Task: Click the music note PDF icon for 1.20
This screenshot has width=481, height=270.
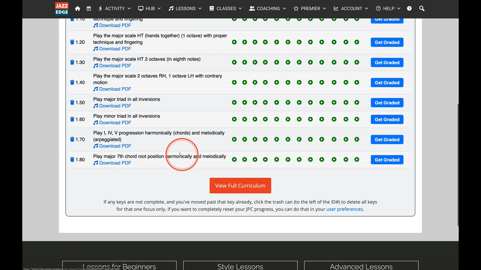Action: 95,49
